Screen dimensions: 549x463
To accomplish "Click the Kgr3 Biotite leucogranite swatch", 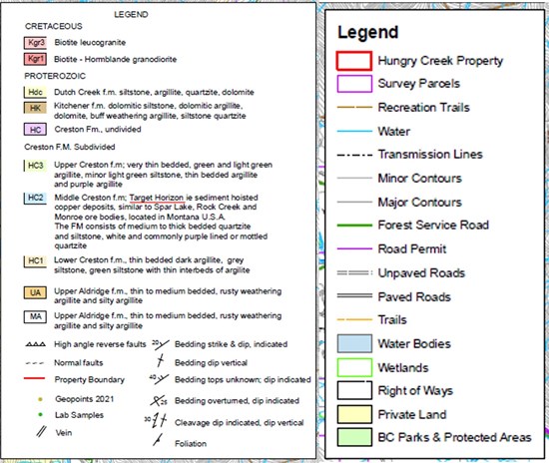I will 35,43.
